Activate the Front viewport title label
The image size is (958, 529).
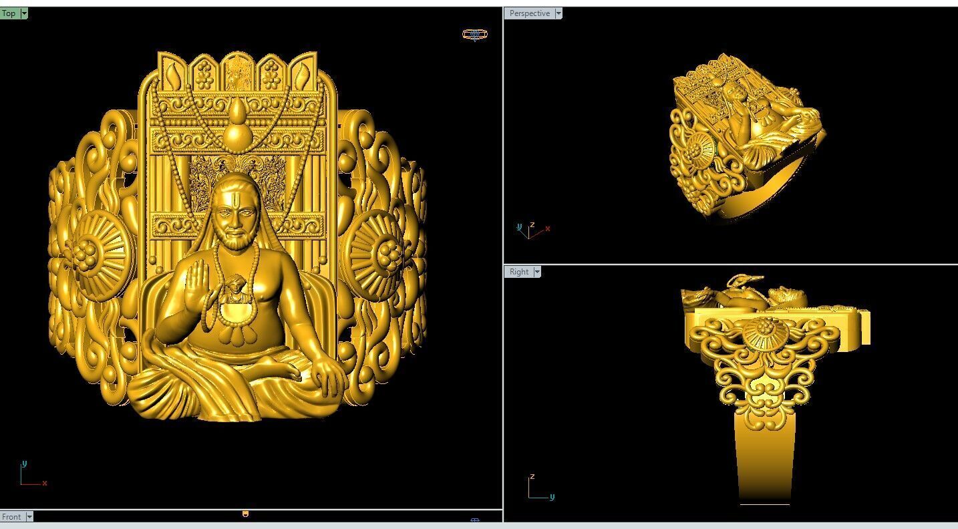(x=12, y=517)
